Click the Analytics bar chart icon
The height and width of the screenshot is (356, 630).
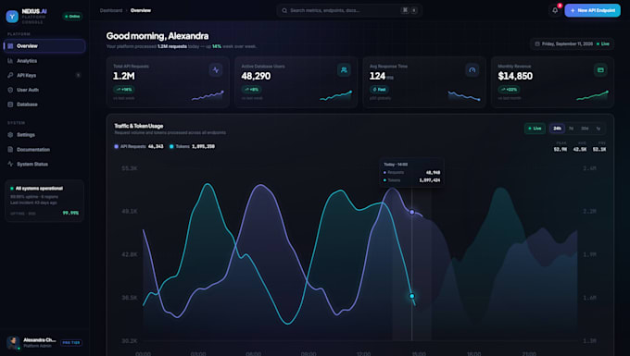[10, 60]
